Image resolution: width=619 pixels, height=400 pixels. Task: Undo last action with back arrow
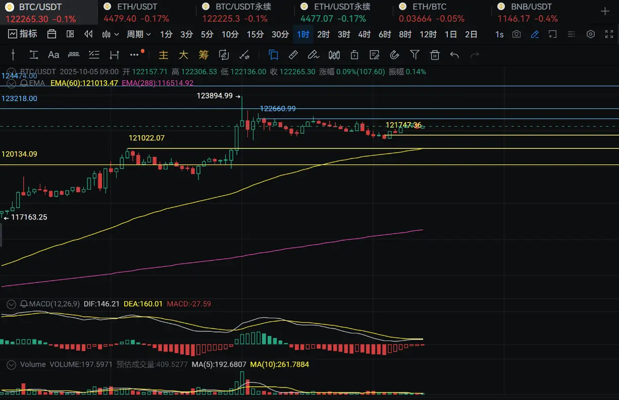coord(454,55)
